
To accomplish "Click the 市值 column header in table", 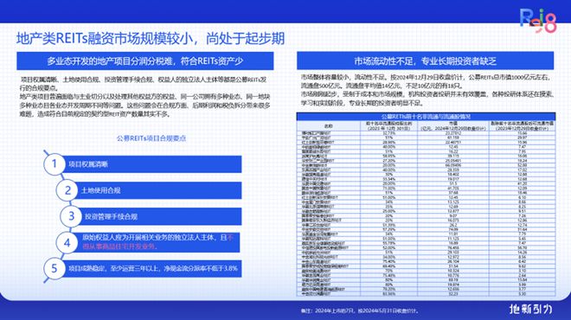I will 453,126.
